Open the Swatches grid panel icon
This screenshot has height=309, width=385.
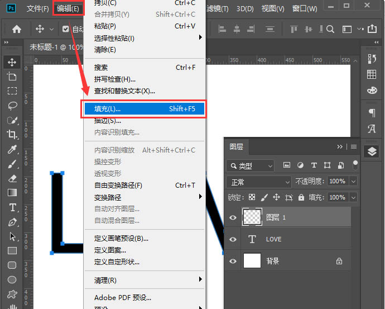(x=372, y=74)
